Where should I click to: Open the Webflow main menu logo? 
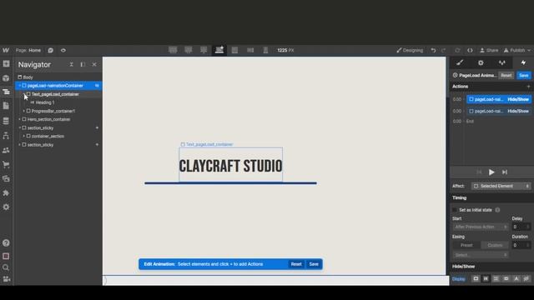click(6, 50)
